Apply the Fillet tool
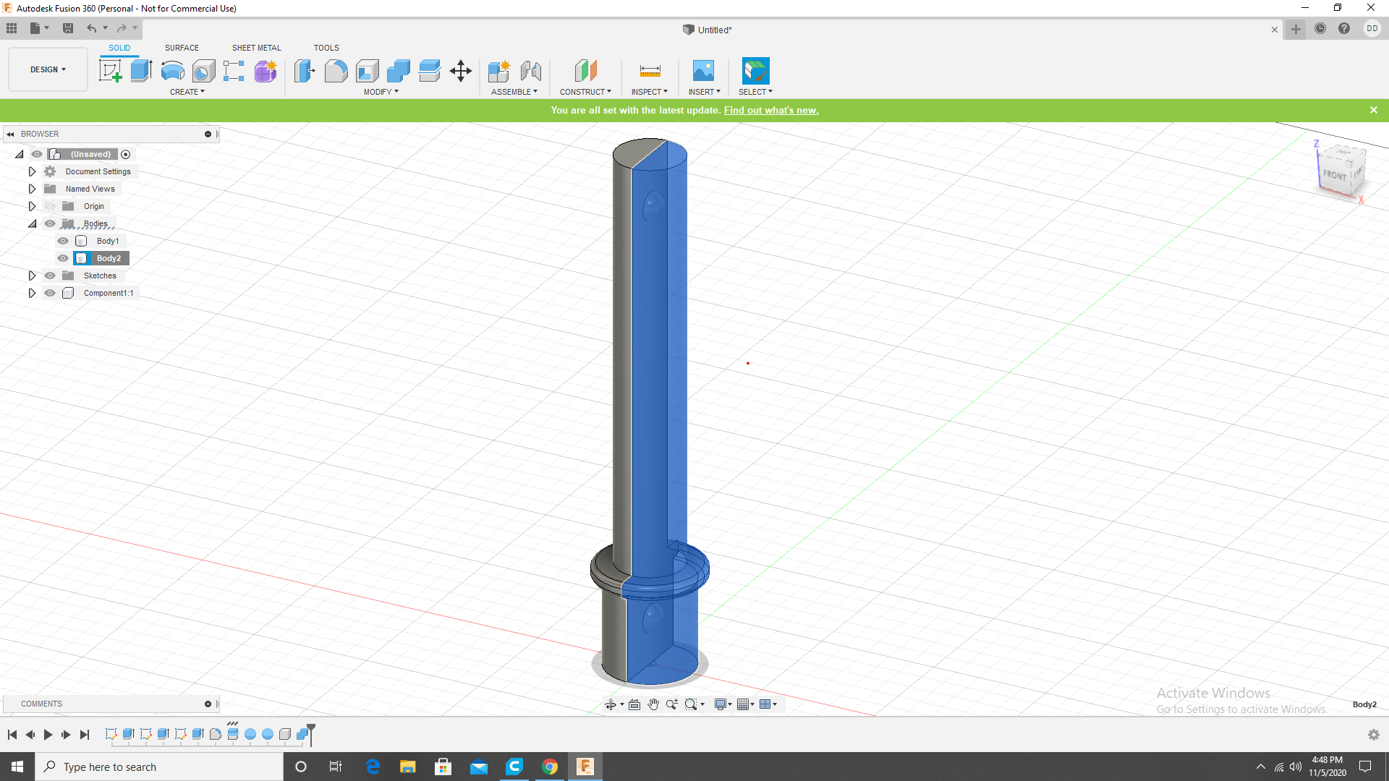Viewport: 1389px width, 781px height. click(336, 71)
